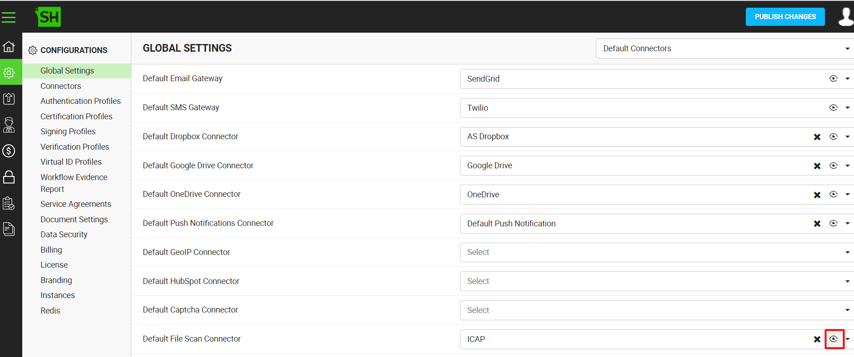Expand the Google Drive Connector dropdown arrow

[x=848, y=166]
